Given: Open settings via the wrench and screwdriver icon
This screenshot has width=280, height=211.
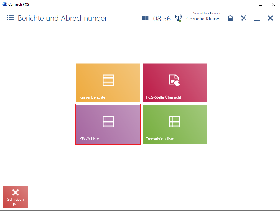Looking at the screenshot, I should tap(243, 18).
